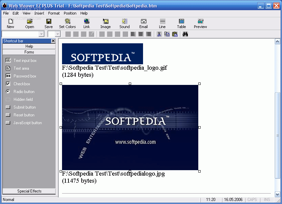Open the Set Colors tool
Viewport: 282px width, 204px height.
(x=67, y=24)
